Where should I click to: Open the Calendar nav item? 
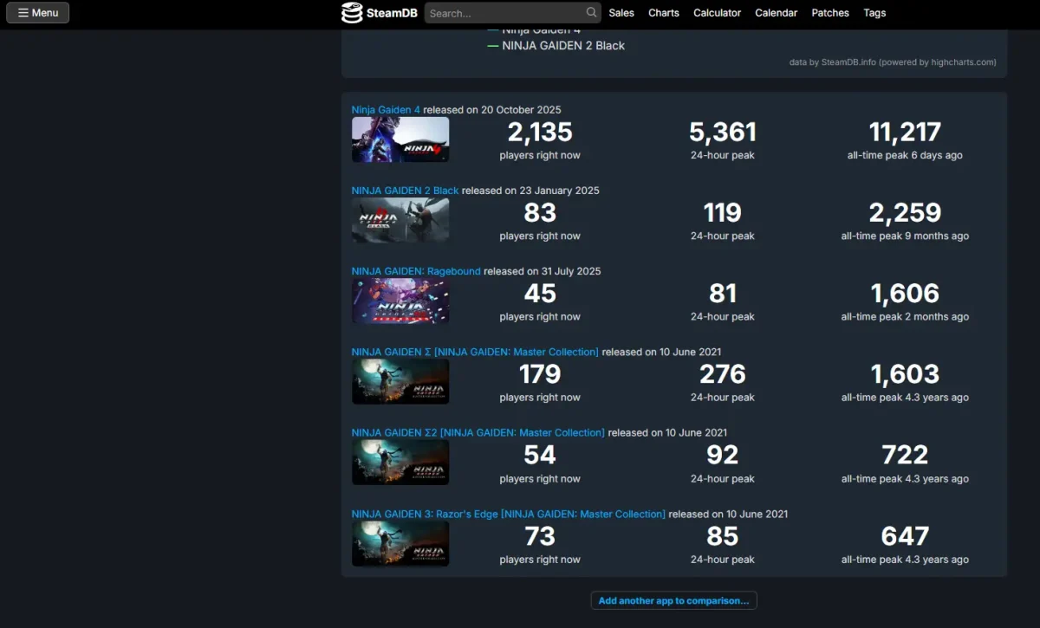point(776,13)
